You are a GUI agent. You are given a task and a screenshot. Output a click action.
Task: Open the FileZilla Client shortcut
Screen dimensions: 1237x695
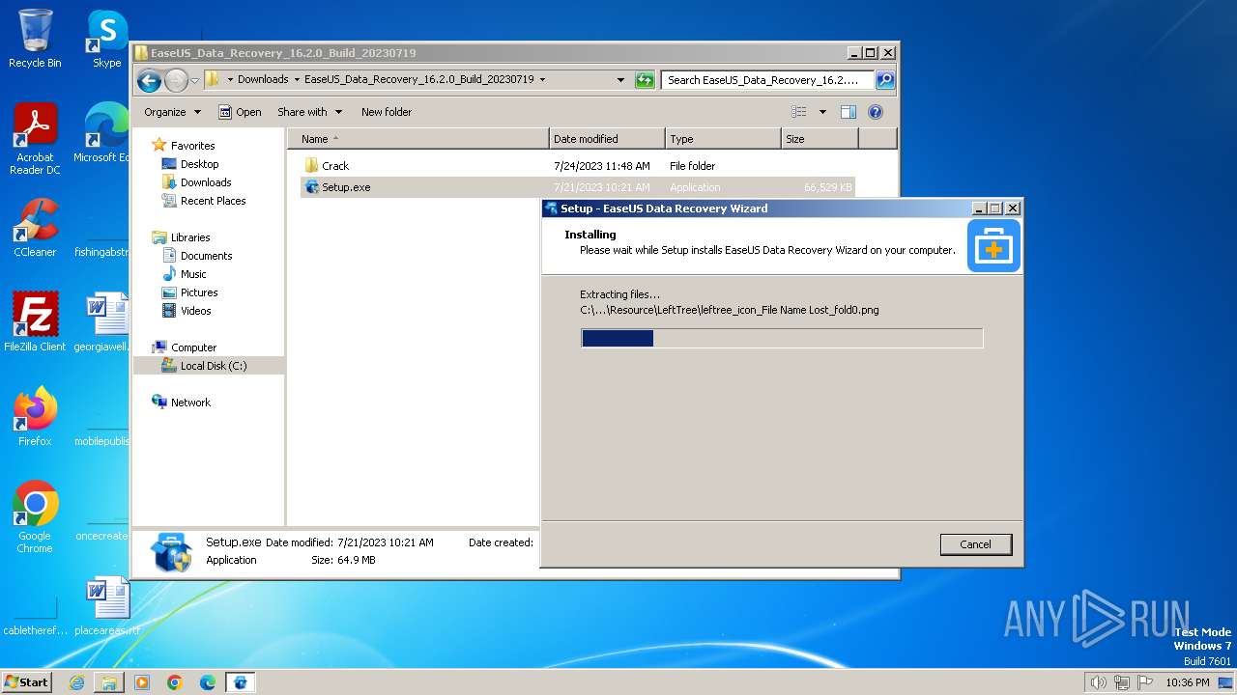[35, 322]
